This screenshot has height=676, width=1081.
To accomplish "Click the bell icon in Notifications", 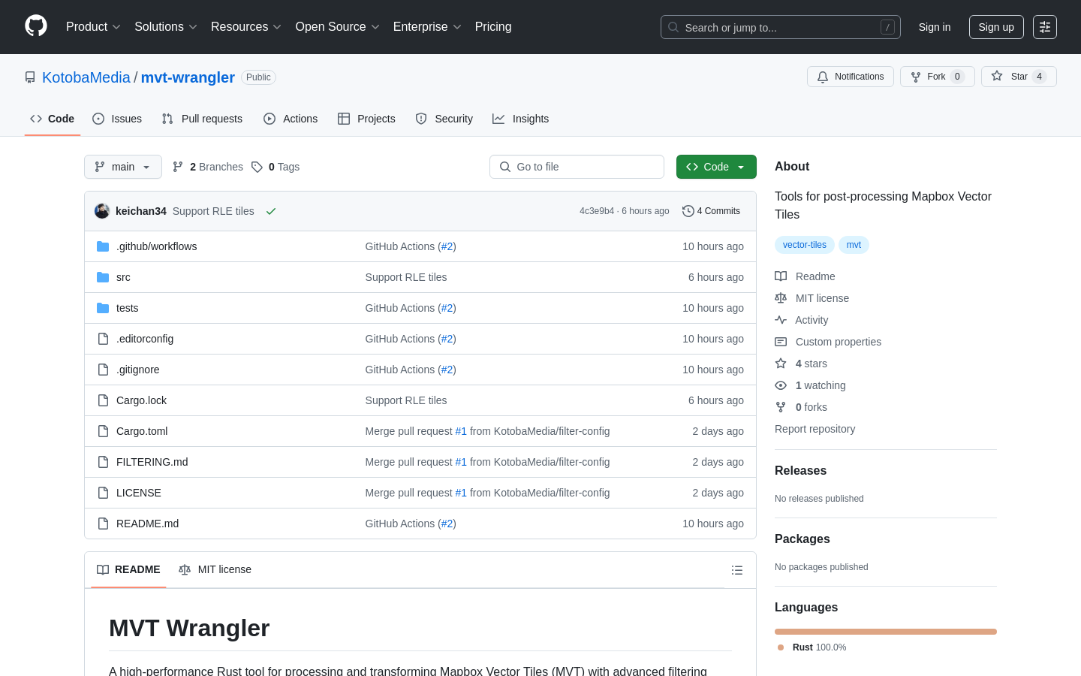I will click(823, 77).
